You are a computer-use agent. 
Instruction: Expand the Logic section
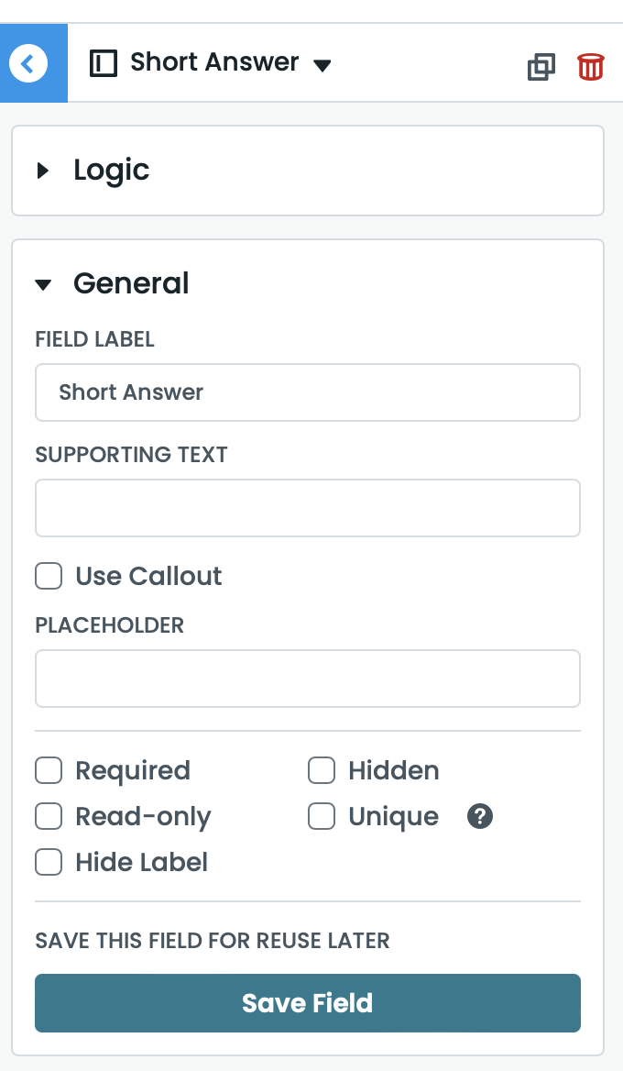coord(43,170)
